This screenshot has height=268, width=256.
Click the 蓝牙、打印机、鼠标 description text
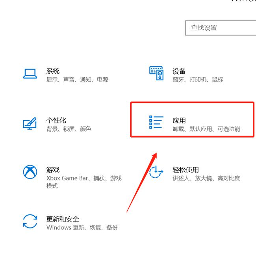(198, 80)
